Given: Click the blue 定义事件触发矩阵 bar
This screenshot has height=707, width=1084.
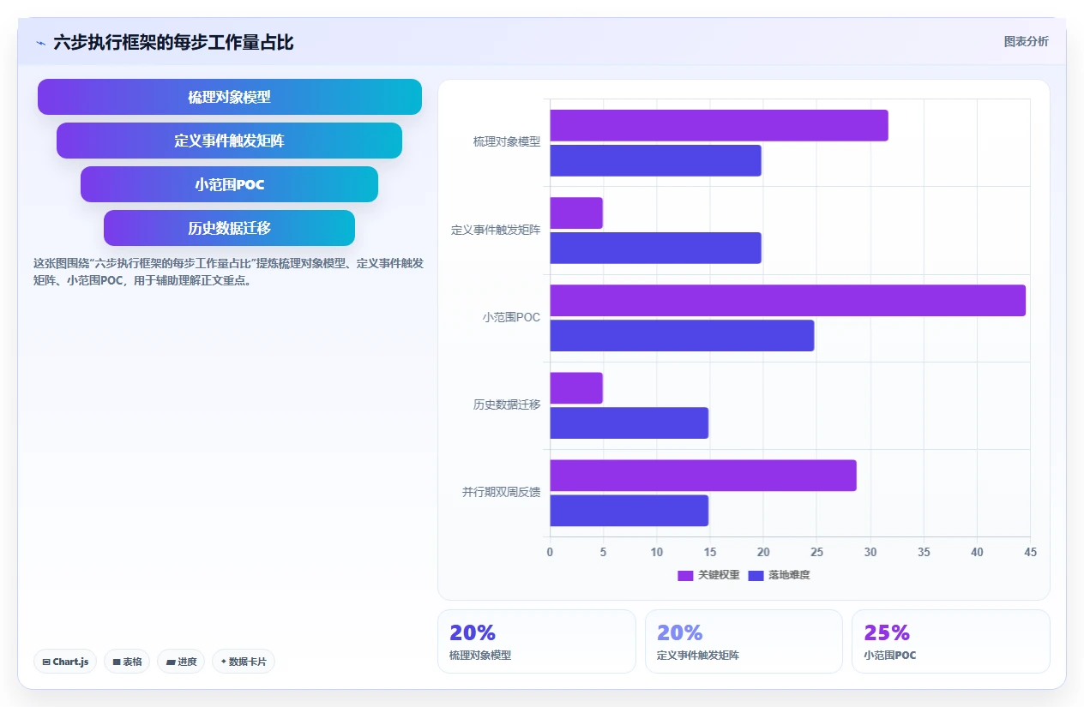Looking at the screenshot, I should [655, 249].
